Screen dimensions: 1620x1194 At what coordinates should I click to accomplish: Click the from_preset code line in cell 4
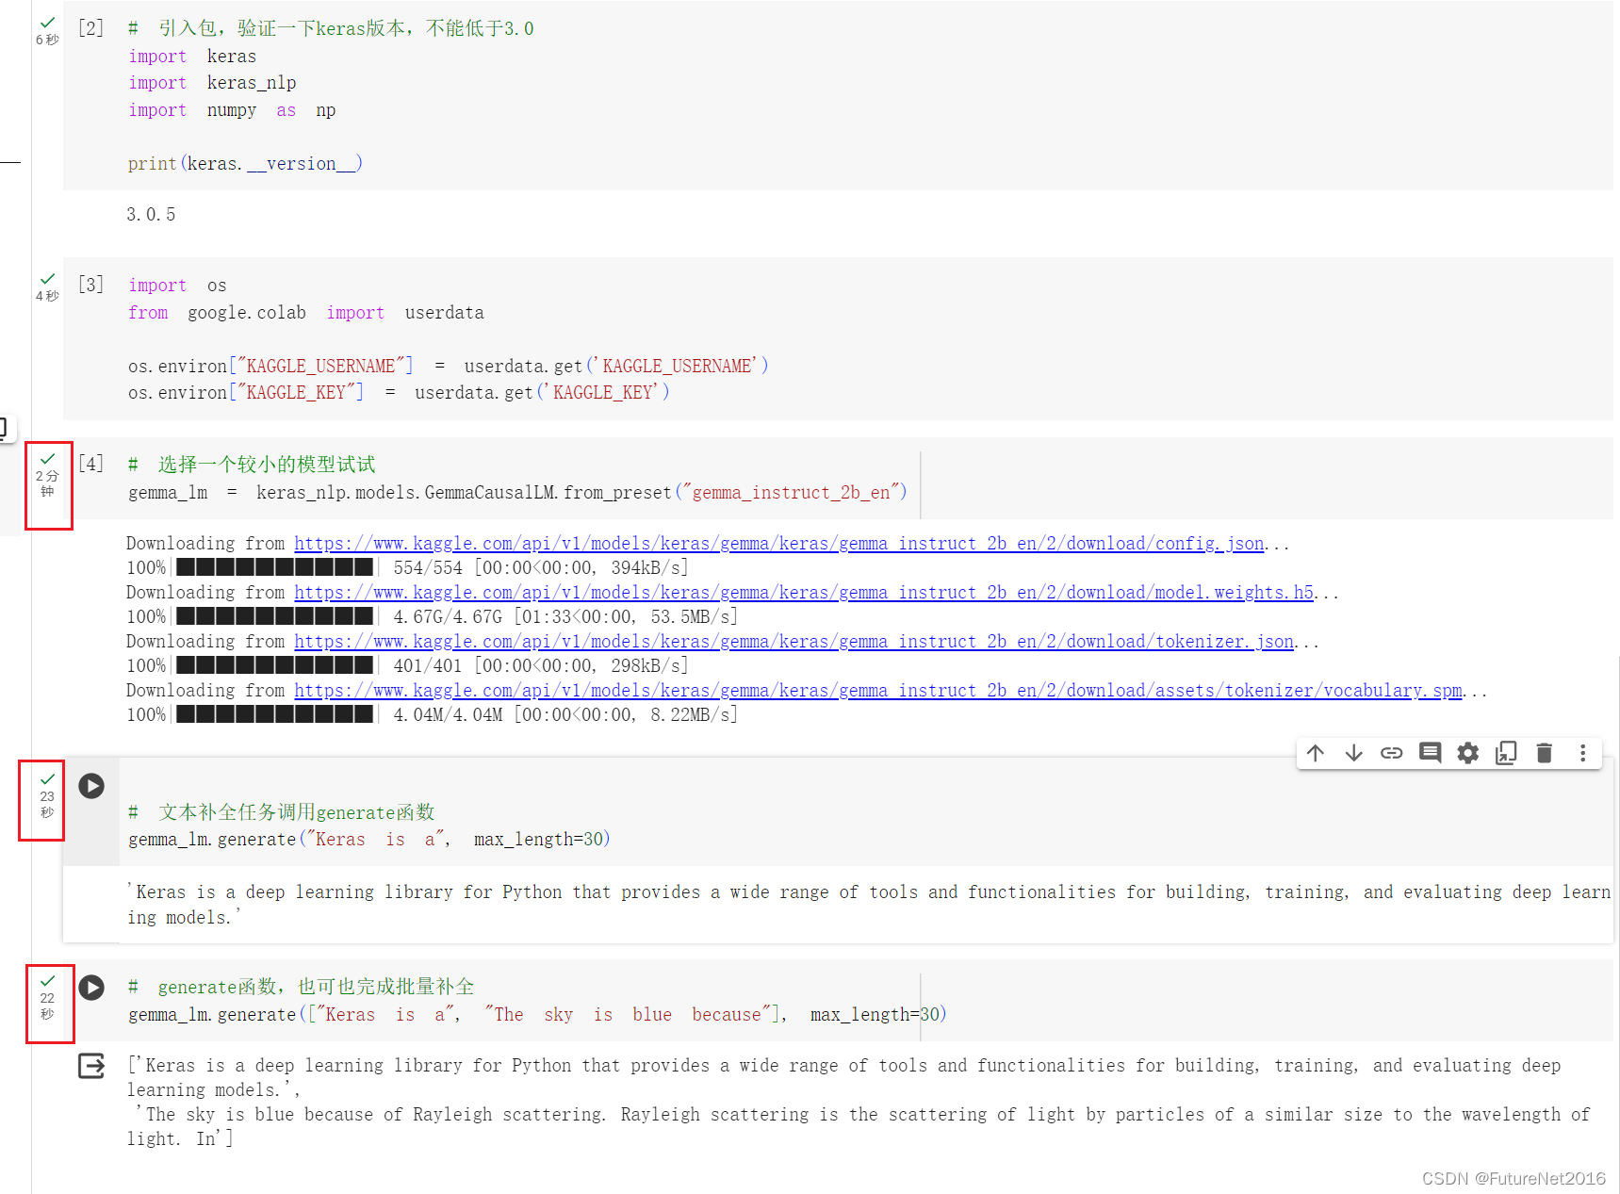coord(517,492)
